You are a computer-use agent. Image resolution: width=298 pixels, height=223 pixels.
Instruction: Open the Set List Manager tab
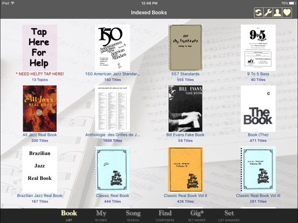229,215
